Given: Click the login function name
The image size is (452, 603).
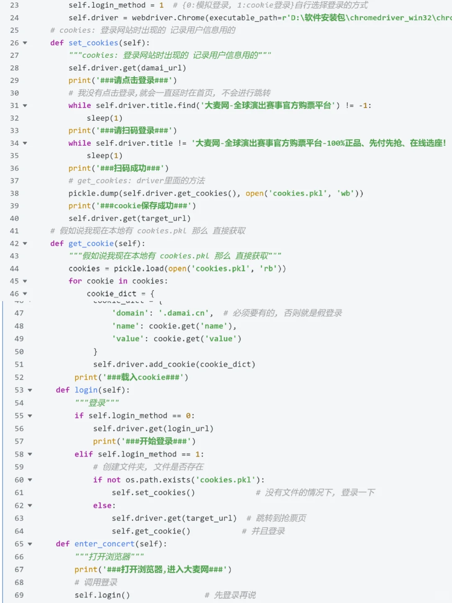Looking at the screenshot, I should point(86,390).
